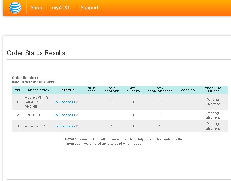Click the Date Ordered 10/07/2011 text
This screenshot has width=231, height=181.
[33, 82]
